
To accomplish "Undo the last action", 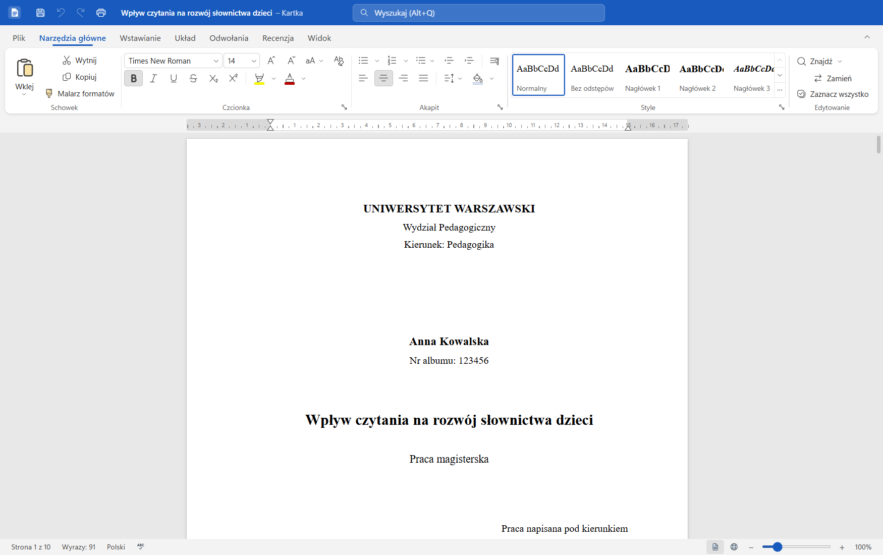I will [x=61, y=13].
